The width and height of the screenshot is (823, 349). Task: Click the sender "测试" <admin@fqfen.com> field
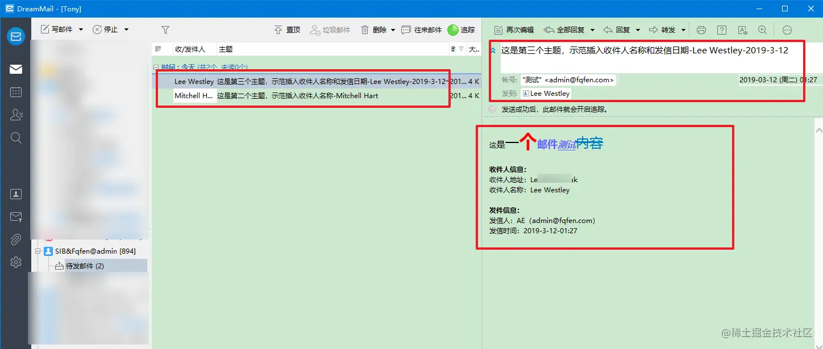pyautogui.click(x=568, y=80)
